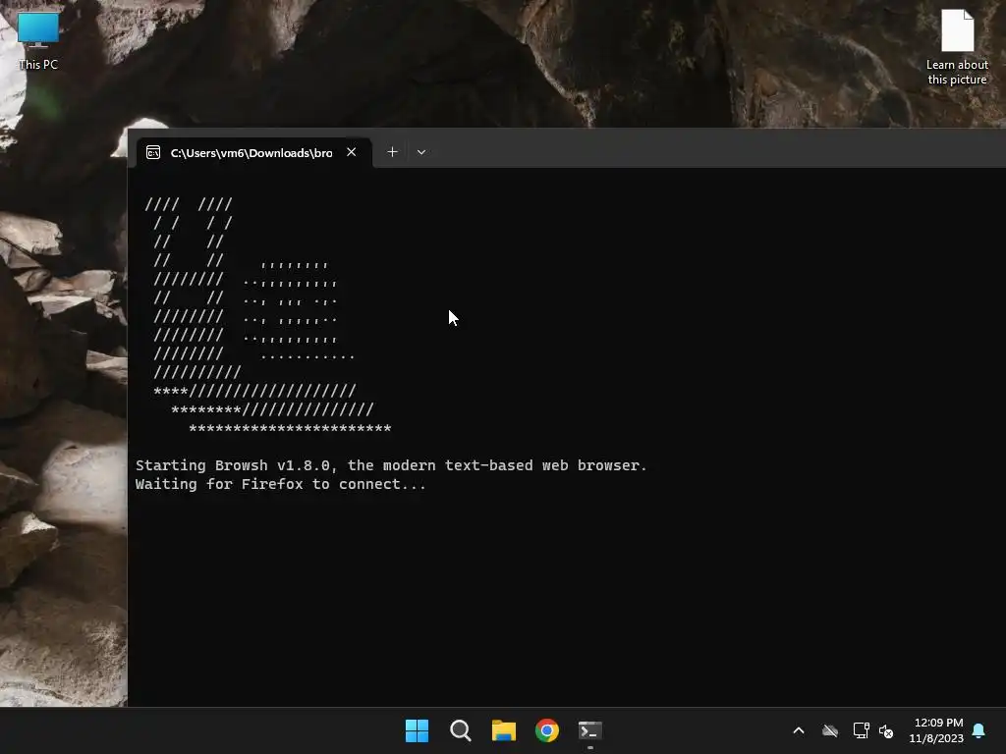Click the Browsh ASCII art logo
The image size is (1006, 754).
[268, 317]
